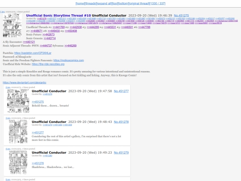The image size is (241, 181).
Task: Open the 5.jpg filename link
Action: point(8,180)
